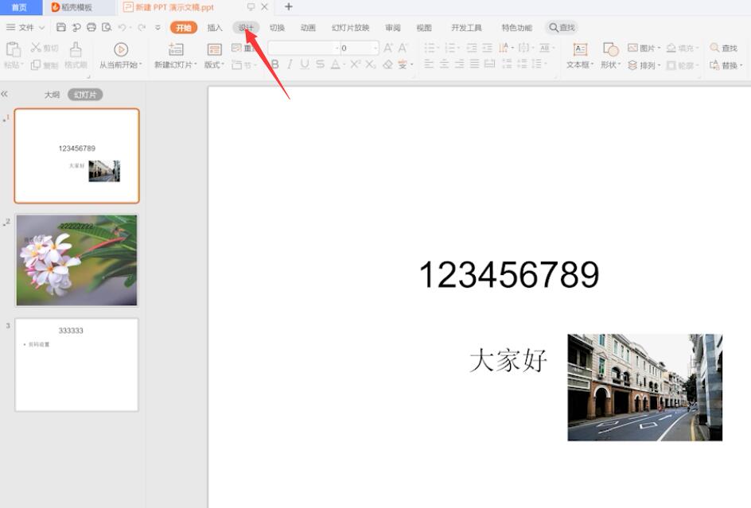Toggle Bold formatting
This screenshot has height=508, width=751.
[275, 64]
